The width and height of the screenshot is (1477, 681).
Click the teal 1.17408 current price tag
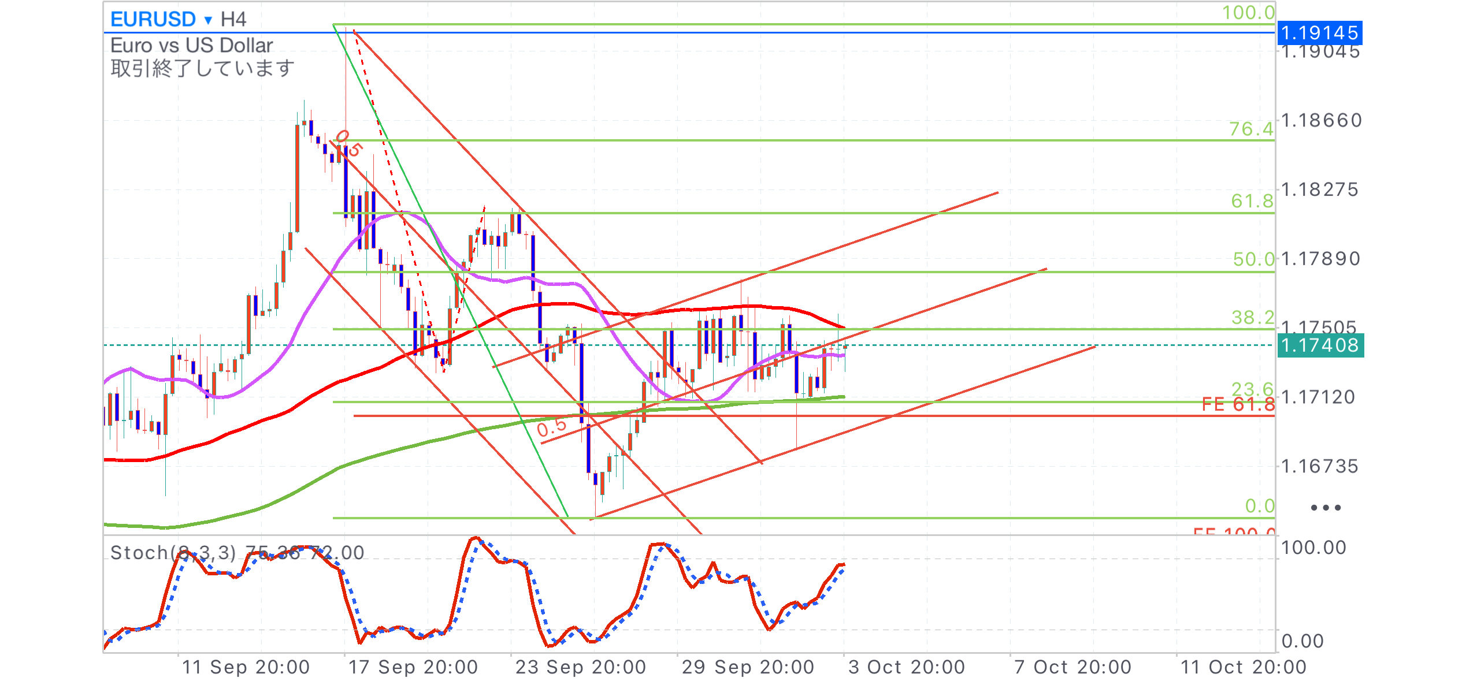(x=1320, y=345)
